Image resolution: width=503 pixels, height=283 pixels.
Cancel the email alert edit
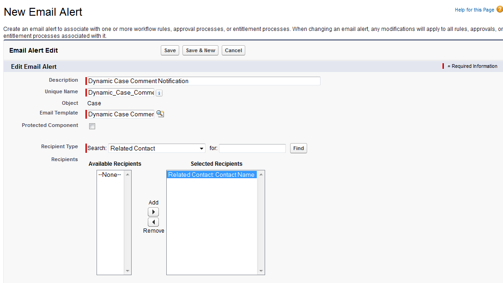(233, 50)
